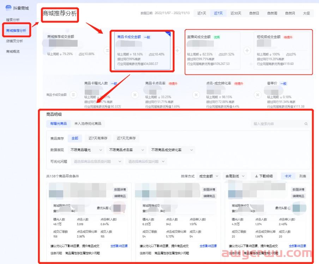The height and width of the screenshot is (264, 319).
Task: Click 编辑商品 on first product card
Action: tap(120, 196)
